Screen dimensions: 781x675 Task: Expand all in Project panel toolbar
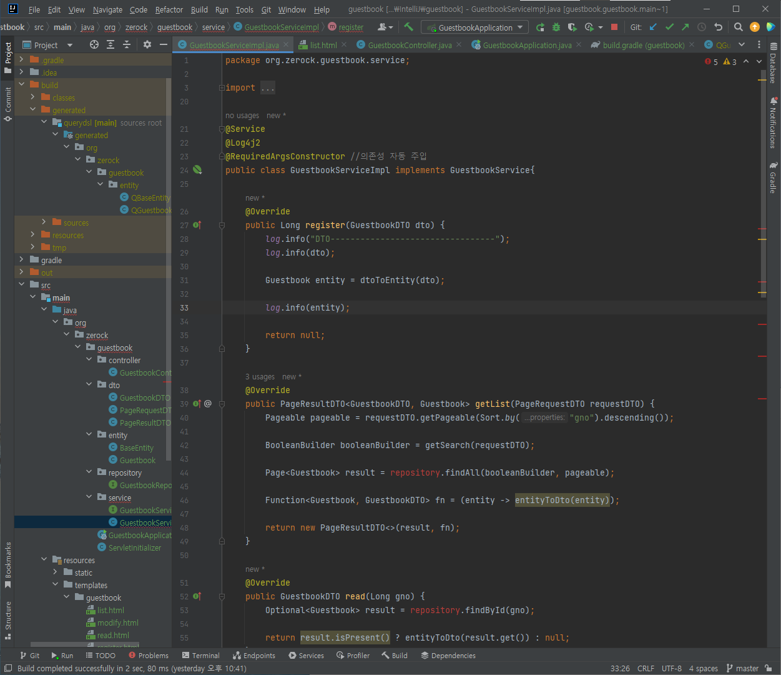111,44
